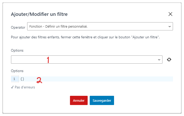
Task: Click the curly braces text in editor
Action: (x=22, y=79)
